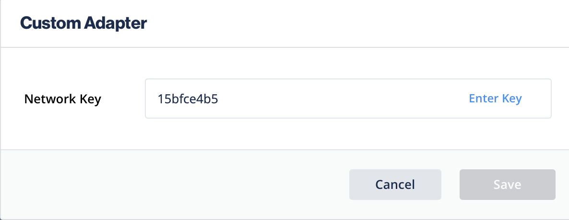
Task: Click the Custom Adapter dialog title
Action: point(83,23)
